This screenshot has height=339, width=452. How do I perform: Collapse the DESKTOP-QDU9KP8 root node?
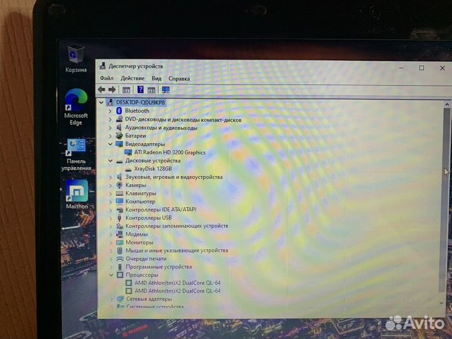[101, 102]
